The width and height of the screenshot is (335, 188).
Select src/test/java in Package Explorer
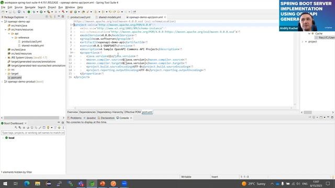[18, 50]
